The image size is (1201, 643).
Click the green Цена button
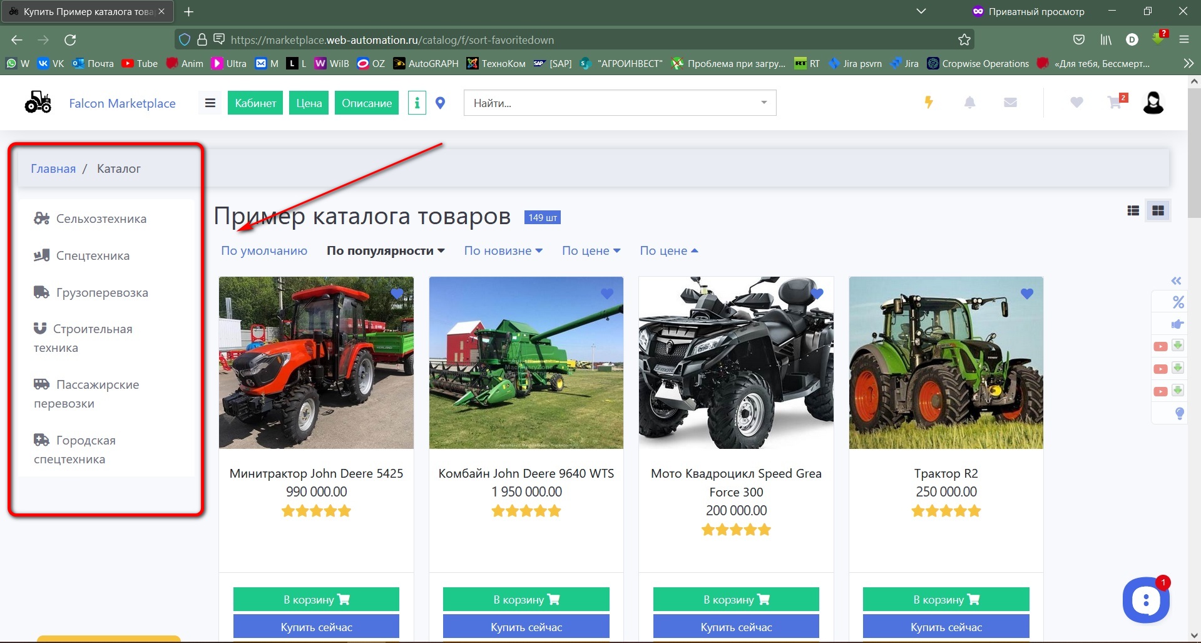[309, 103]
